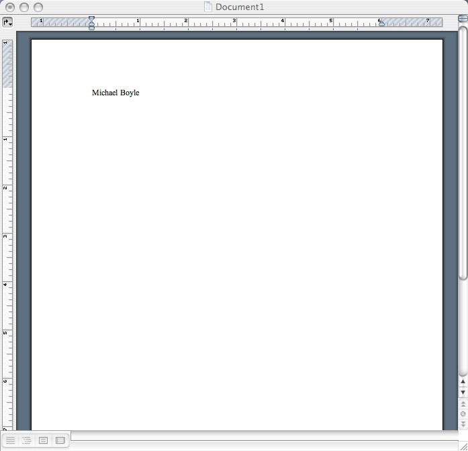Click the window split bar above scrollbar
The width and height of the screenshot is (468, 451).
pyautogui.click(x=463, y=19)
